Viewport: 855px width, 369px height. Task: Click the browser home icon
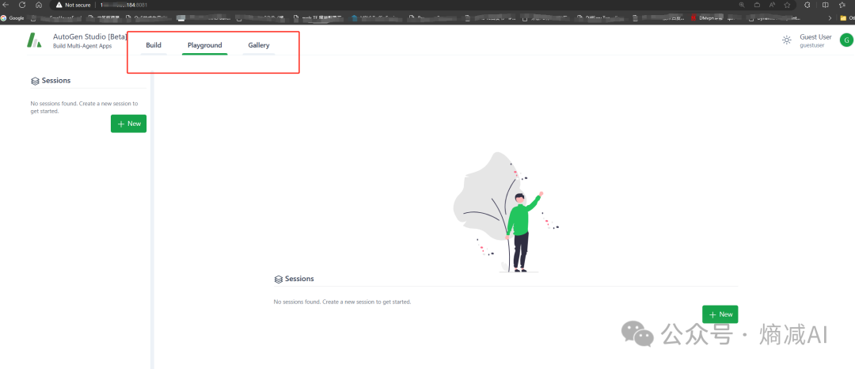coord(39,5)
